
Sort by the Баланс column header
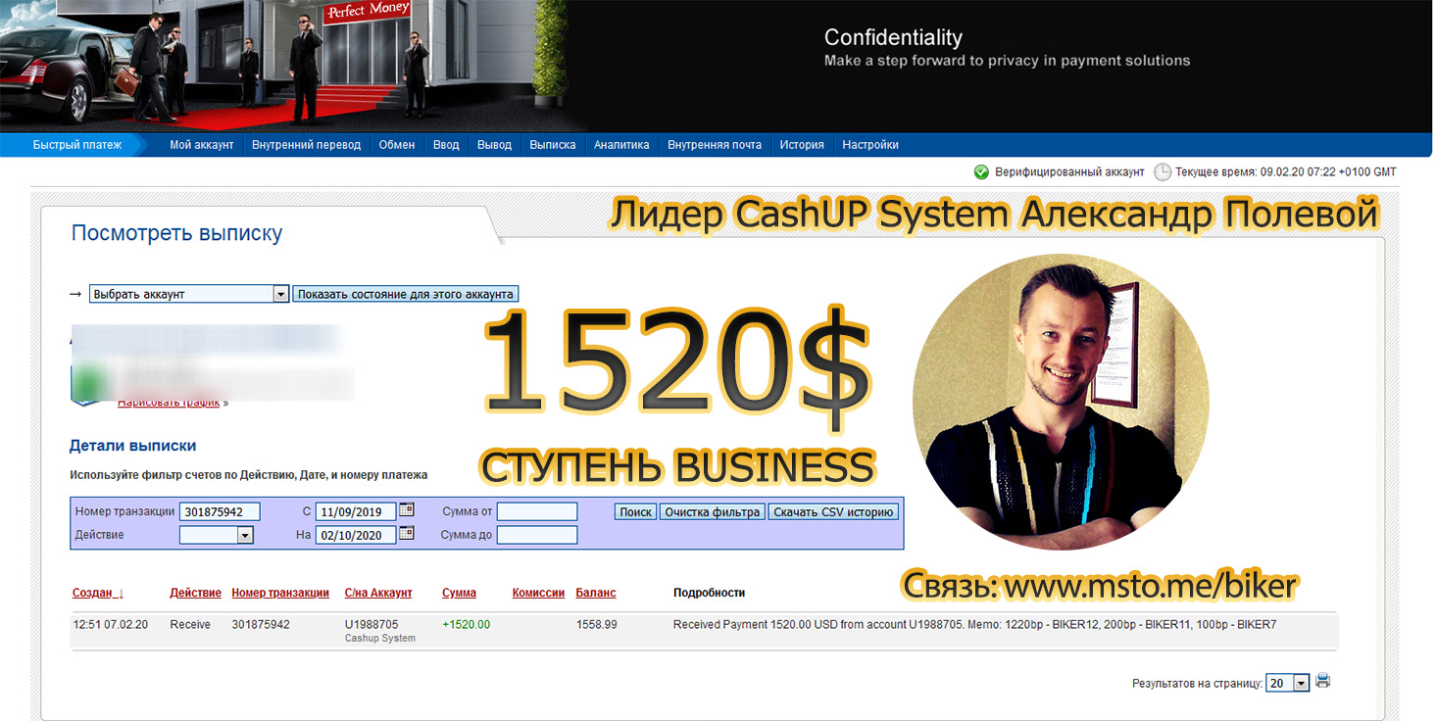596,593
